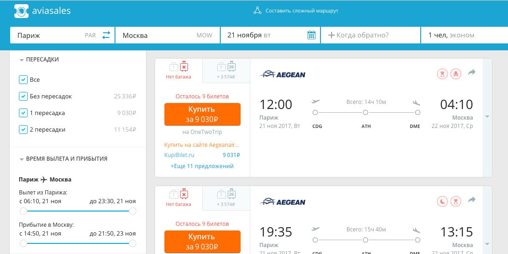Screen dimensions: 508x254
Task: Click hourglass icon on first ticket
Action: coord(442,73)
